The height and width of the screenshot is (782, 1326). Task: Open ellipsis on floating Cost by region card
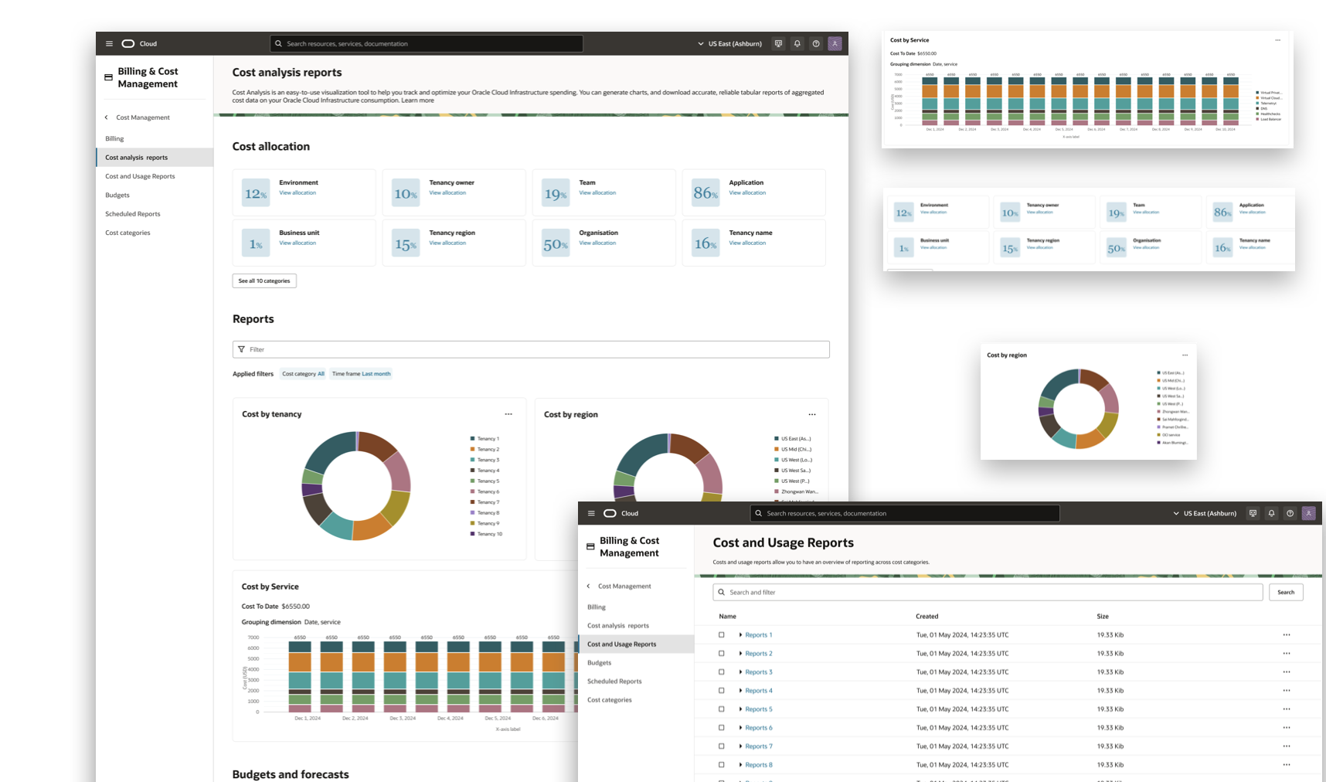click(x=1185, y=355)
